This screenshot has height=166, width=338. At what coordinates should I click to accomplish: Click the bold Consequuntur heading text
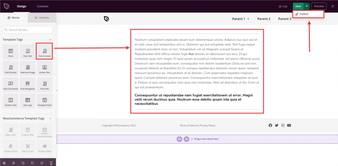(x=194, y=100)
